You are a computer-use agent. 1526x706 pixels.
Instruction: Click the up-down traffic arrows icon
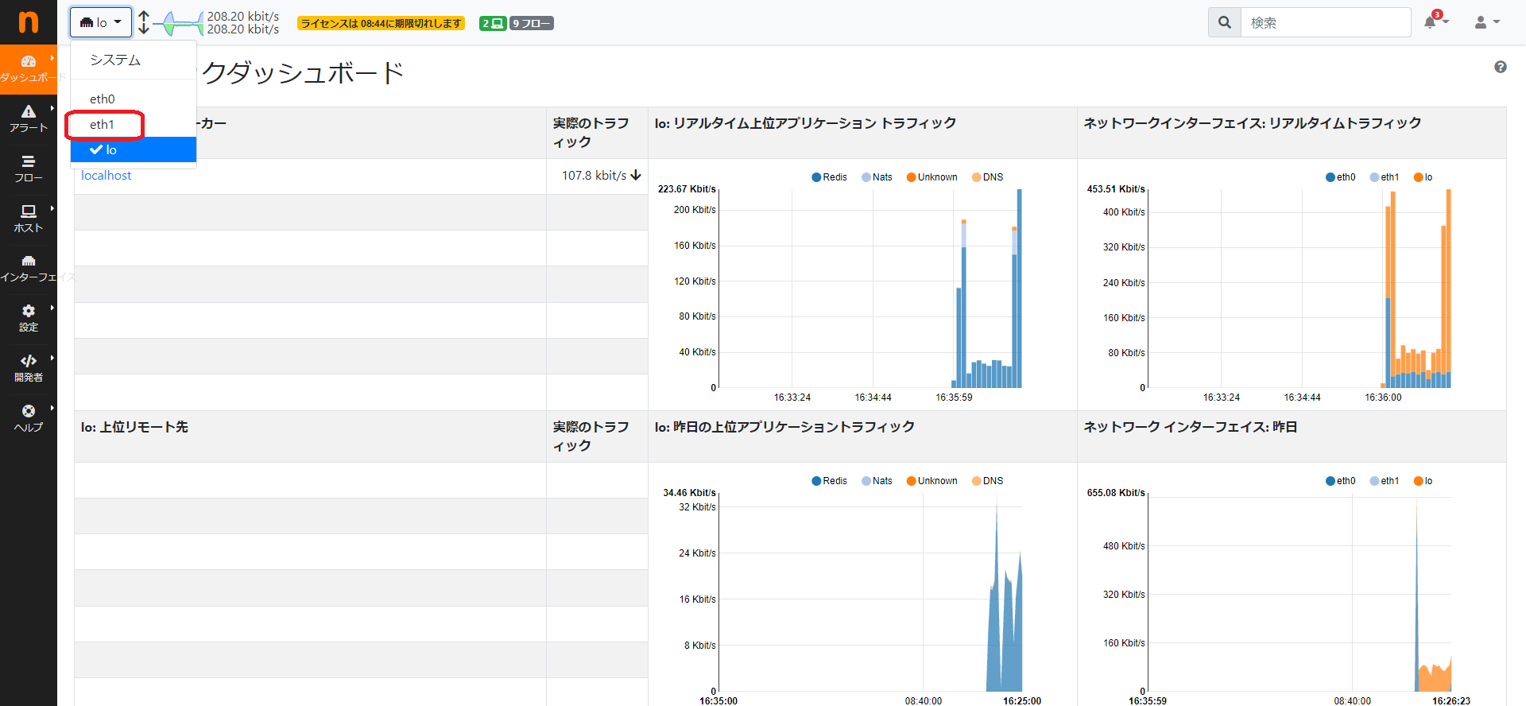pos(144,22)
